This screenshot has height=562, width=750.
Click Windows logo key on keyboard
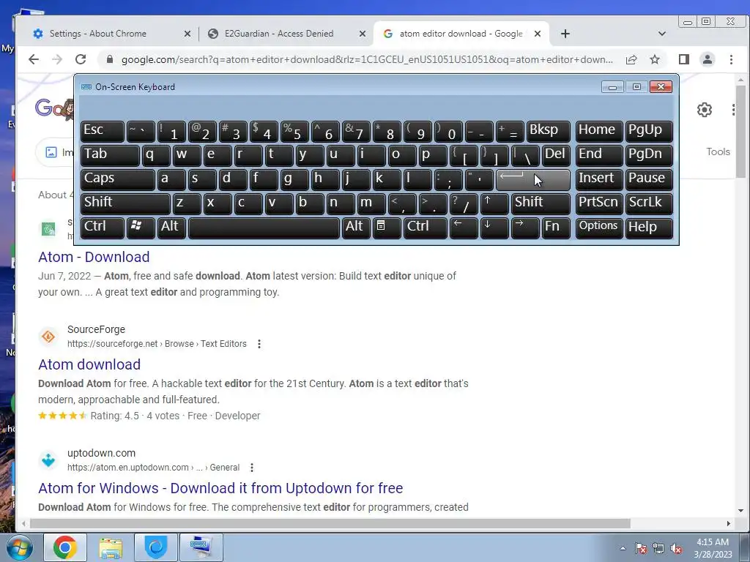pos(140,227)
